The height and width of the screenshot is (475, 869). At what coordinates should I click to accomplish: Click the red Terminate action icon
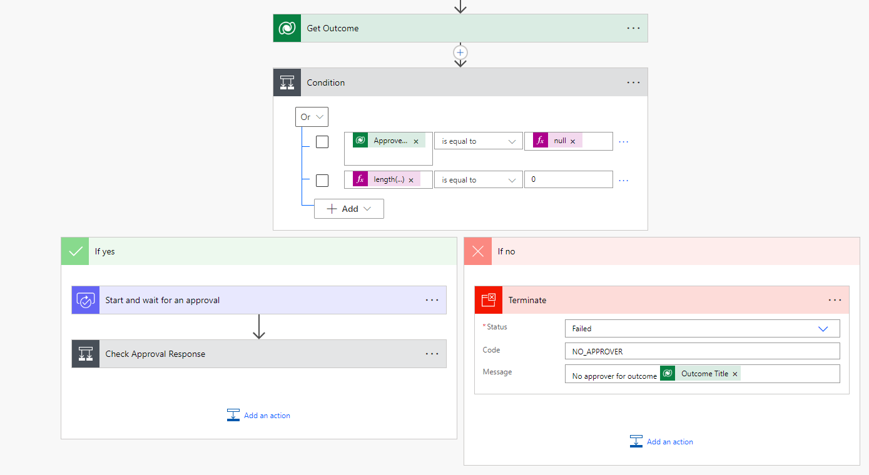[x=488, y=300]
